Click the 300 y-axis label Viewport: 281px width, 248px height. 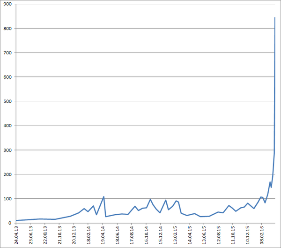pyautogui.click(x=8, y=150)
